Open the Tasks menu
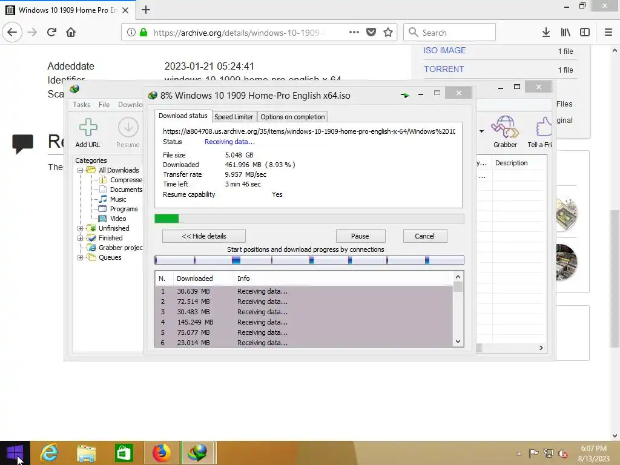This screenshot has width=620, height=465. pyautogui.click(x=82, y=104)
